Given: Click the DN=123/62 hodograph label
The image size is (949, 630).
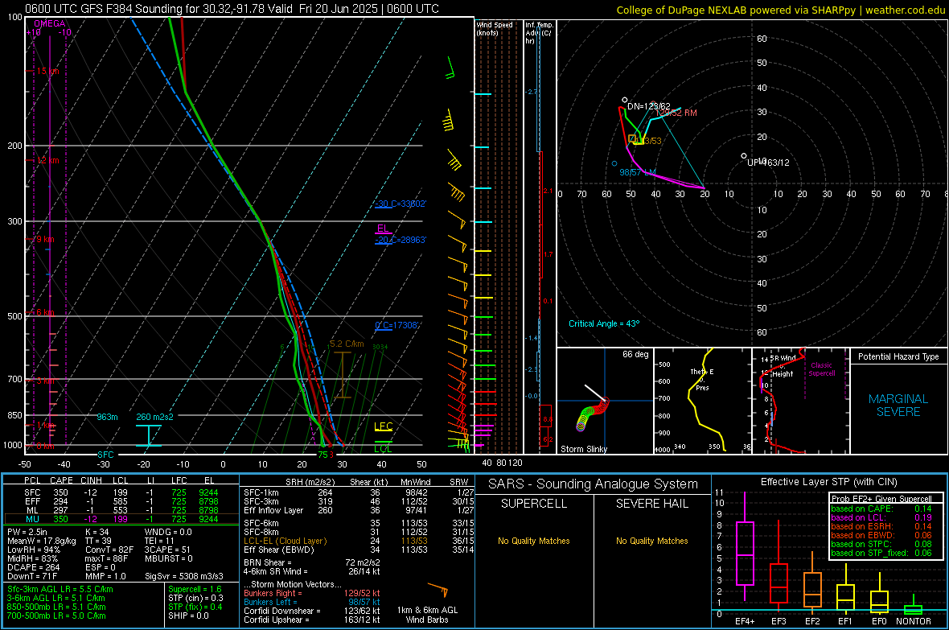Looking at the screenshot, I should coord(649,106).
